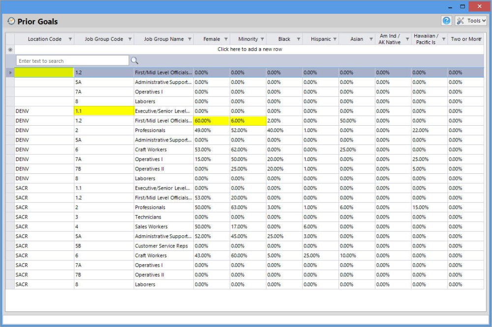Screen dimensions: 492x327
Task: Open the Help question mark button
Action: [x=446, y=21]
